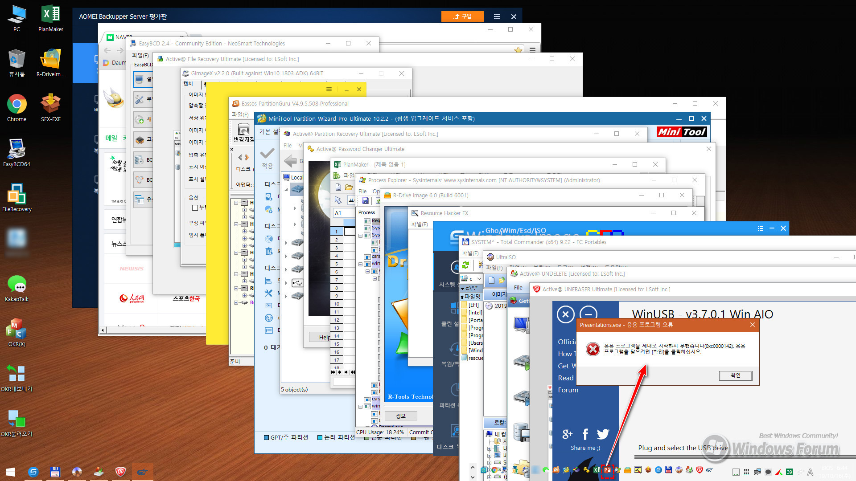Click the 정보 button in R-Drive Image
The image size is (856, 481).
[x=401, y=416]
